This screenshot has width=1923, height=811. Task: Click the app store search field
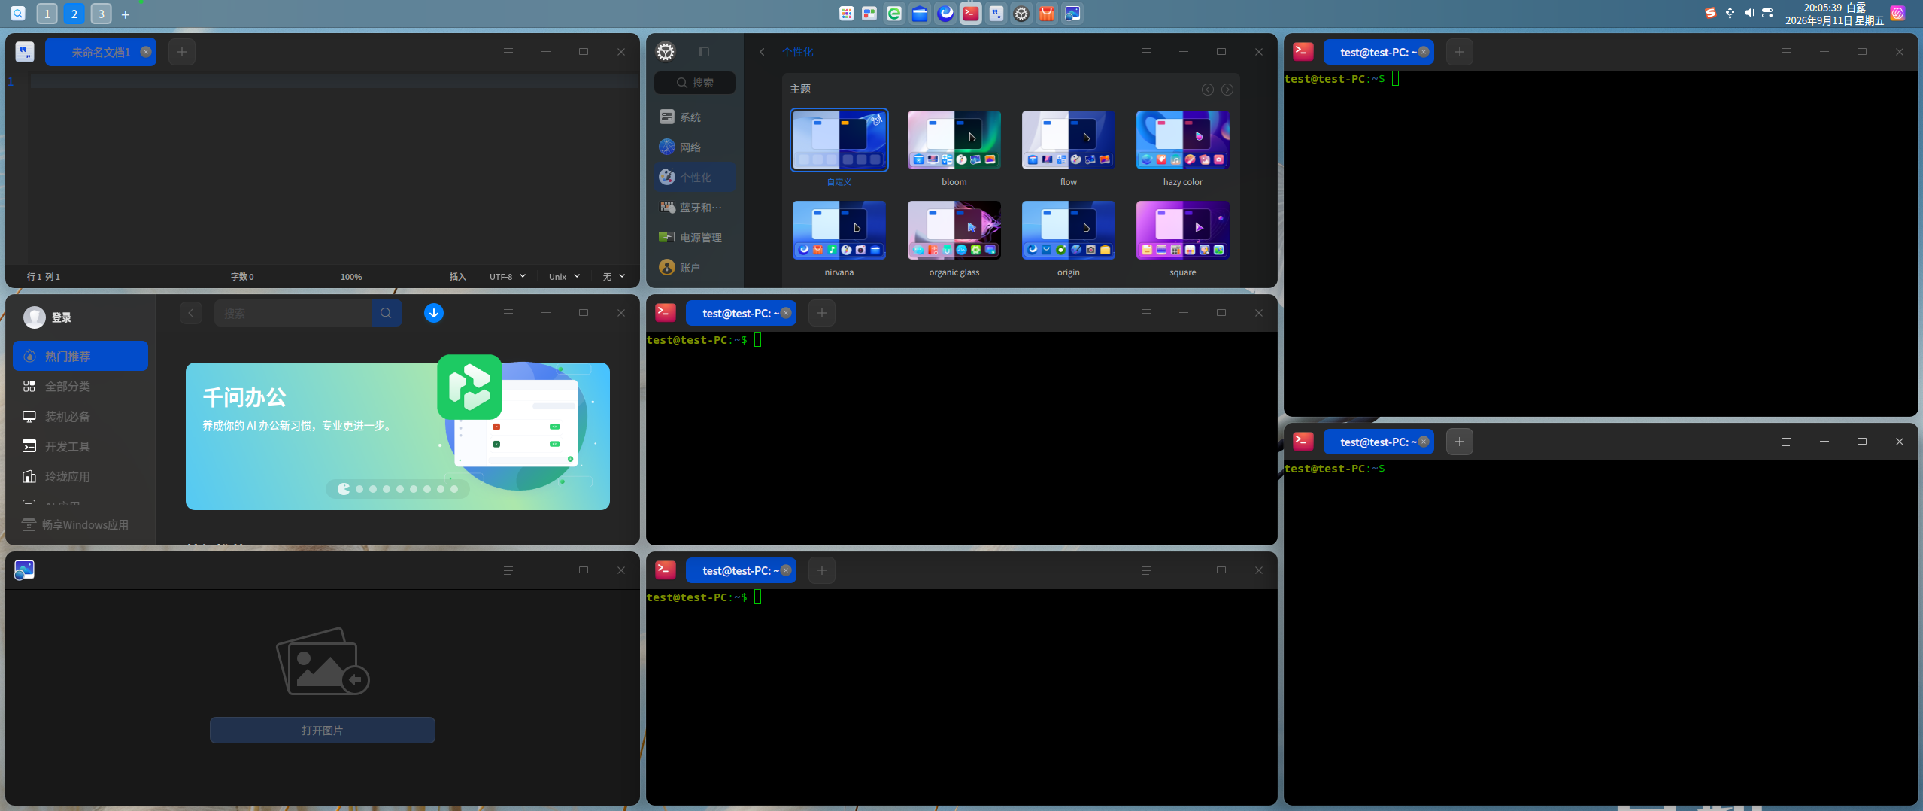pyautogui.click(x=293, y=313)
